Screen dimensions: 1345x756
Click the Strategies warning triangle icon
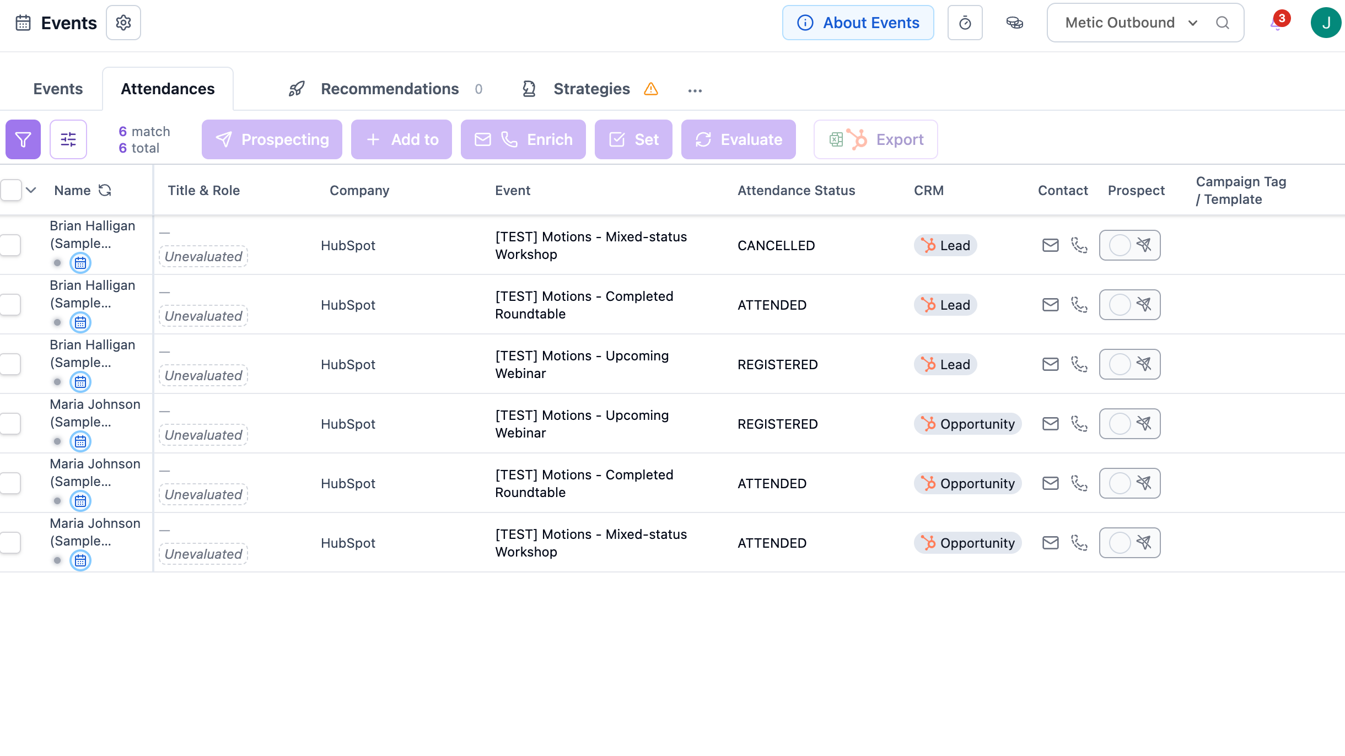[x=651, y=89]
